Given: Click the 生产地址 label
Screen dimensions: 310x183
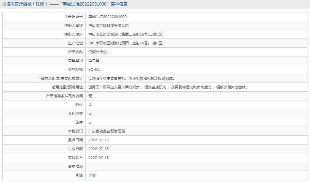Looking at the screenshot, I should 75,43.
